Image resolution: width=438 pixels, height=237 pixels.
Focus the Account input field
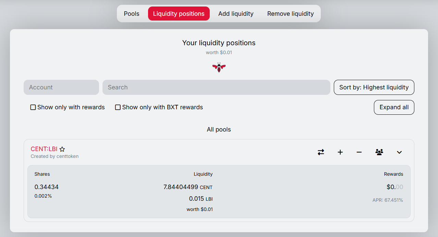(x=61, y=87)
